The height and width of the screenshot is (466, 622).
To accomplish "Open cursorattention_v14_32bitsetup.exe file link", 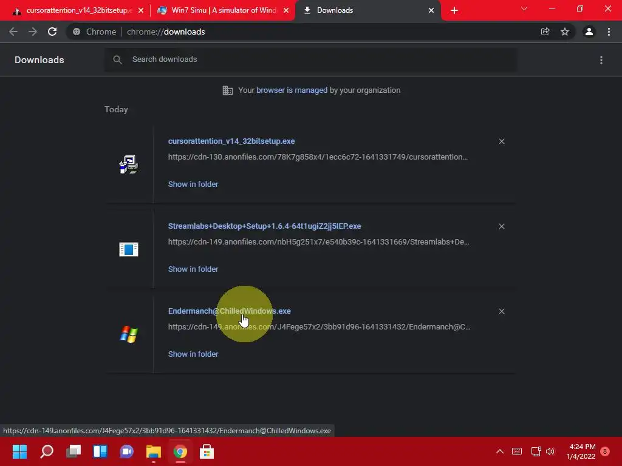I will click(x=231, y=141).
